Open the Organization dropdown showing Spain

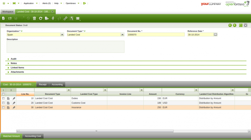pyautogui.click(x=62, y=35)
